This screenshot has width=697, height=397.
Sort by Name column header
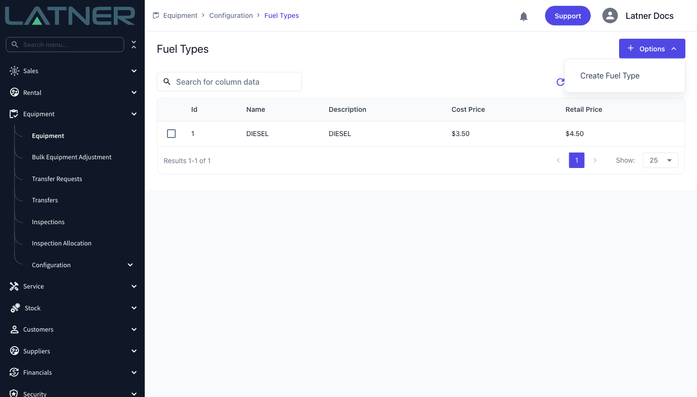256,109
